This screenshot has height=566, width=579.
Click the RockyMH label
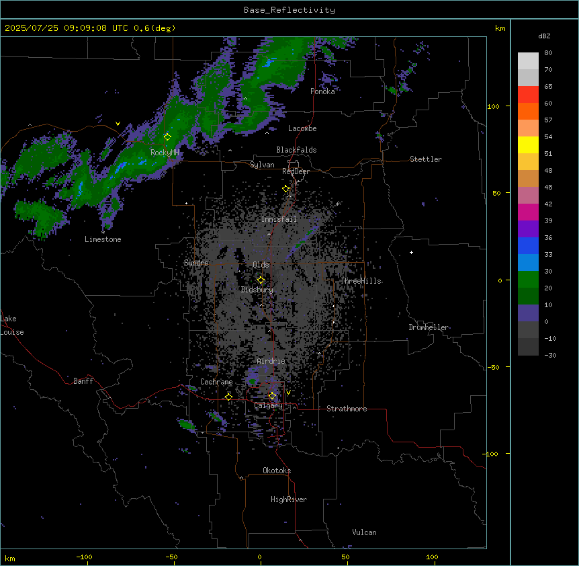165,153
